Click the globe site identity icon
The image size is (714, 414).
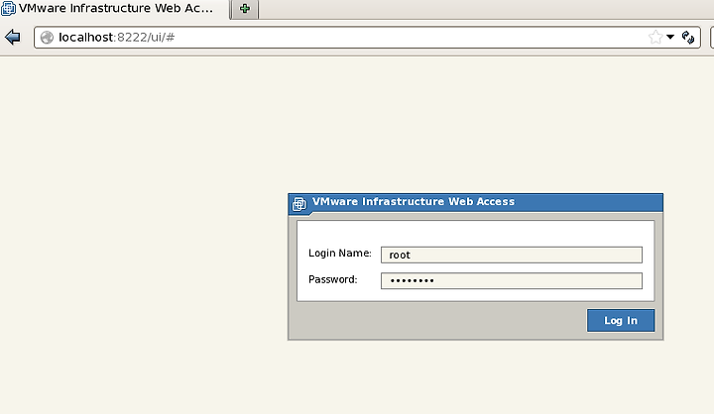click(47, 38)
